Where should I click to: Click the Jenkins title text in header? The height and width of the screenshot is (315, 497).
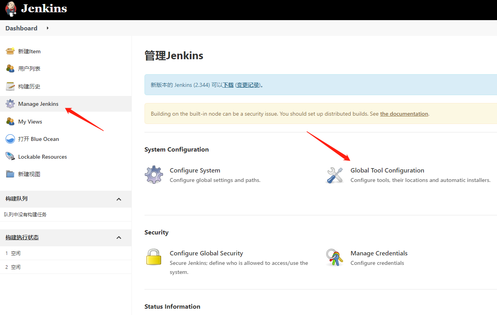pyautogui.click(x=44, y=8)
